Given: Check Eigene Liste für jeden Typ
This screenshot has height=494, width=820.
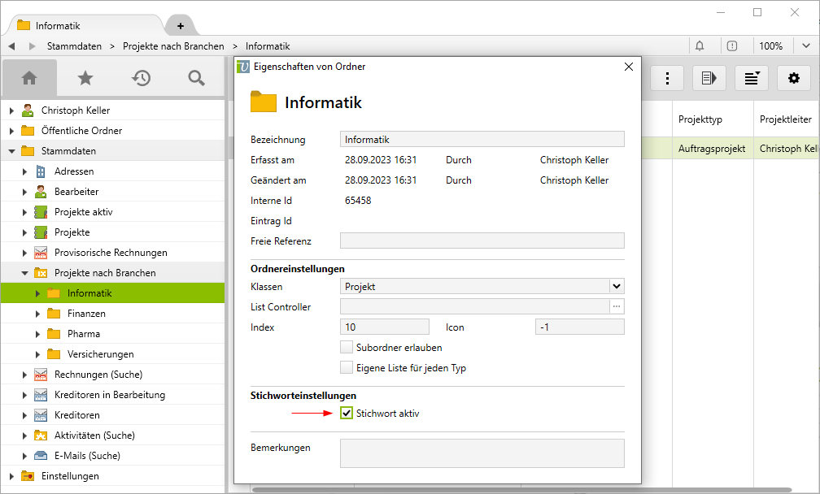Looking at the screenshot, I should pos(347,368).
